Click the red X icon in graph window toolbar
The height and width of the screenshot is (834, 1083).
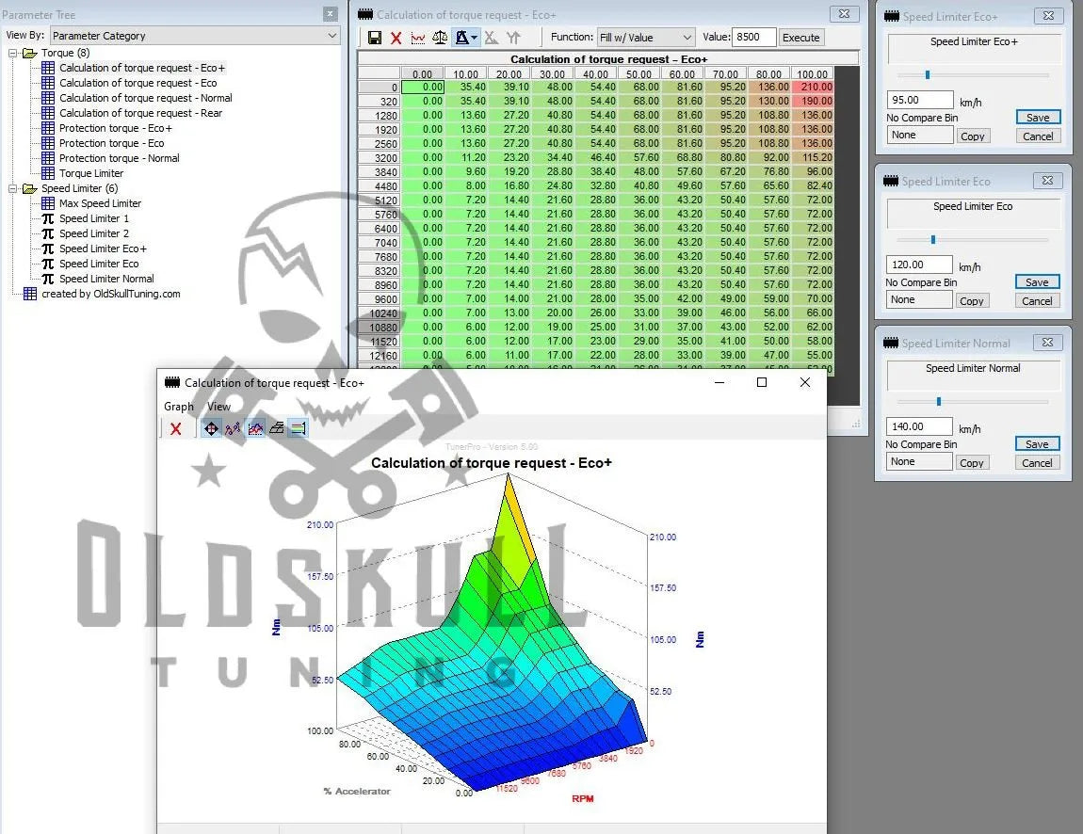pyautogui.click(x=175, y=428)
